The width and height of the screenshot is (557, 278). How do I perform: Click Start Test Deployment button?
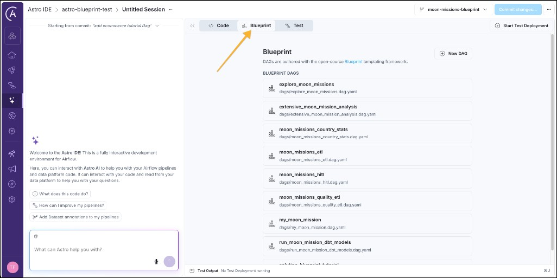(x=522, y=25)
